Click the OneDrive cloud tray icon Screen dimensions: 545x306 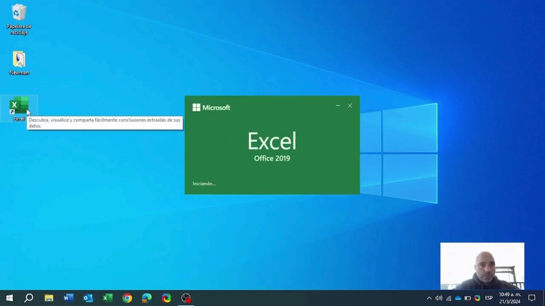click(x=458, y=298)
